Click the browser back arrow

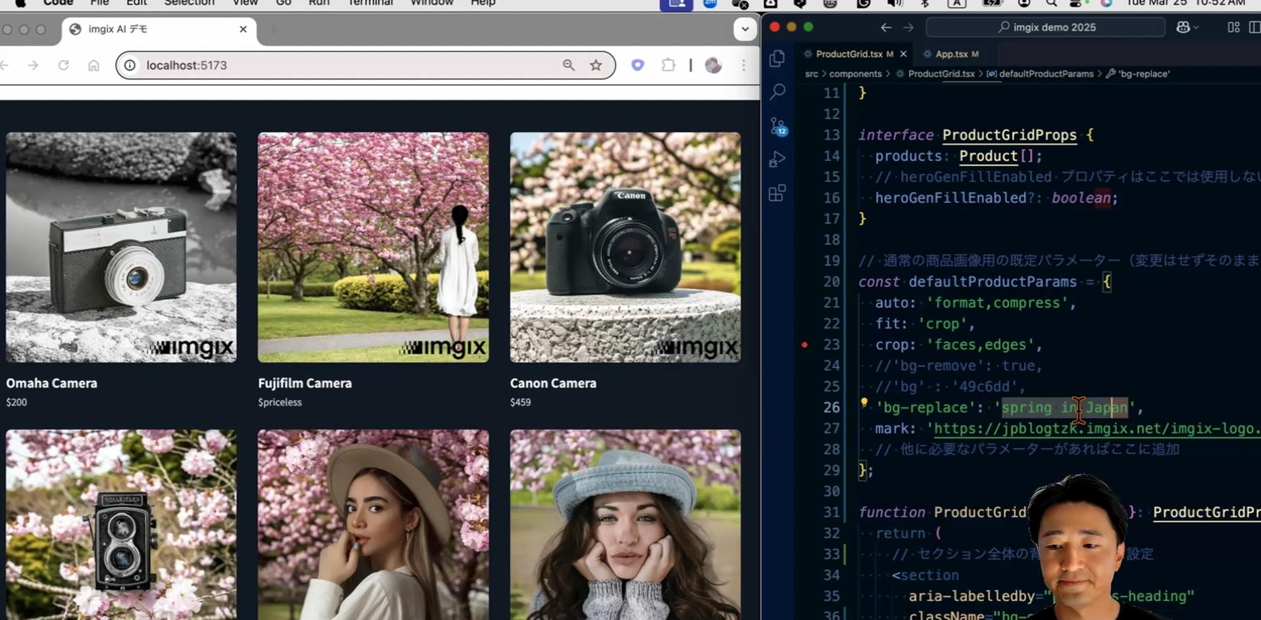(5, 65)
